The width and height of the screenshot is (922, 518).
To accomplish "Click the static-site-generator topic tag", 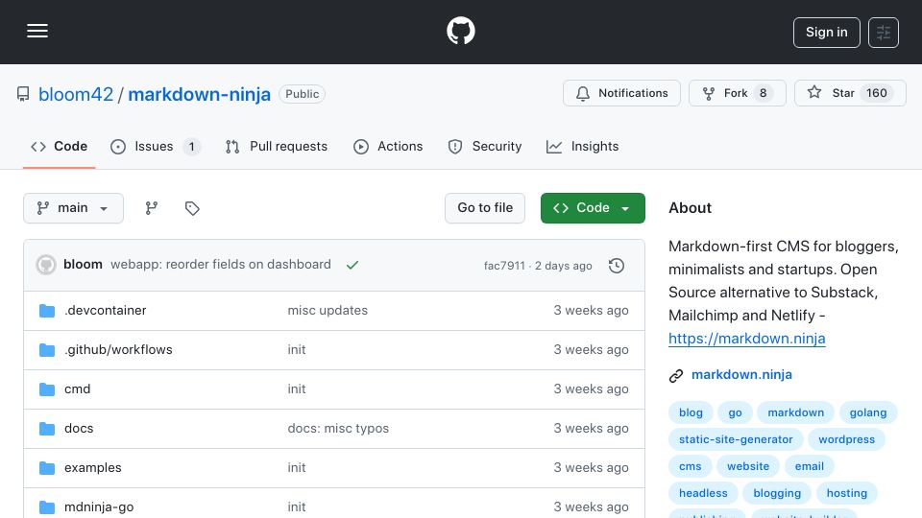I will 736,439.
